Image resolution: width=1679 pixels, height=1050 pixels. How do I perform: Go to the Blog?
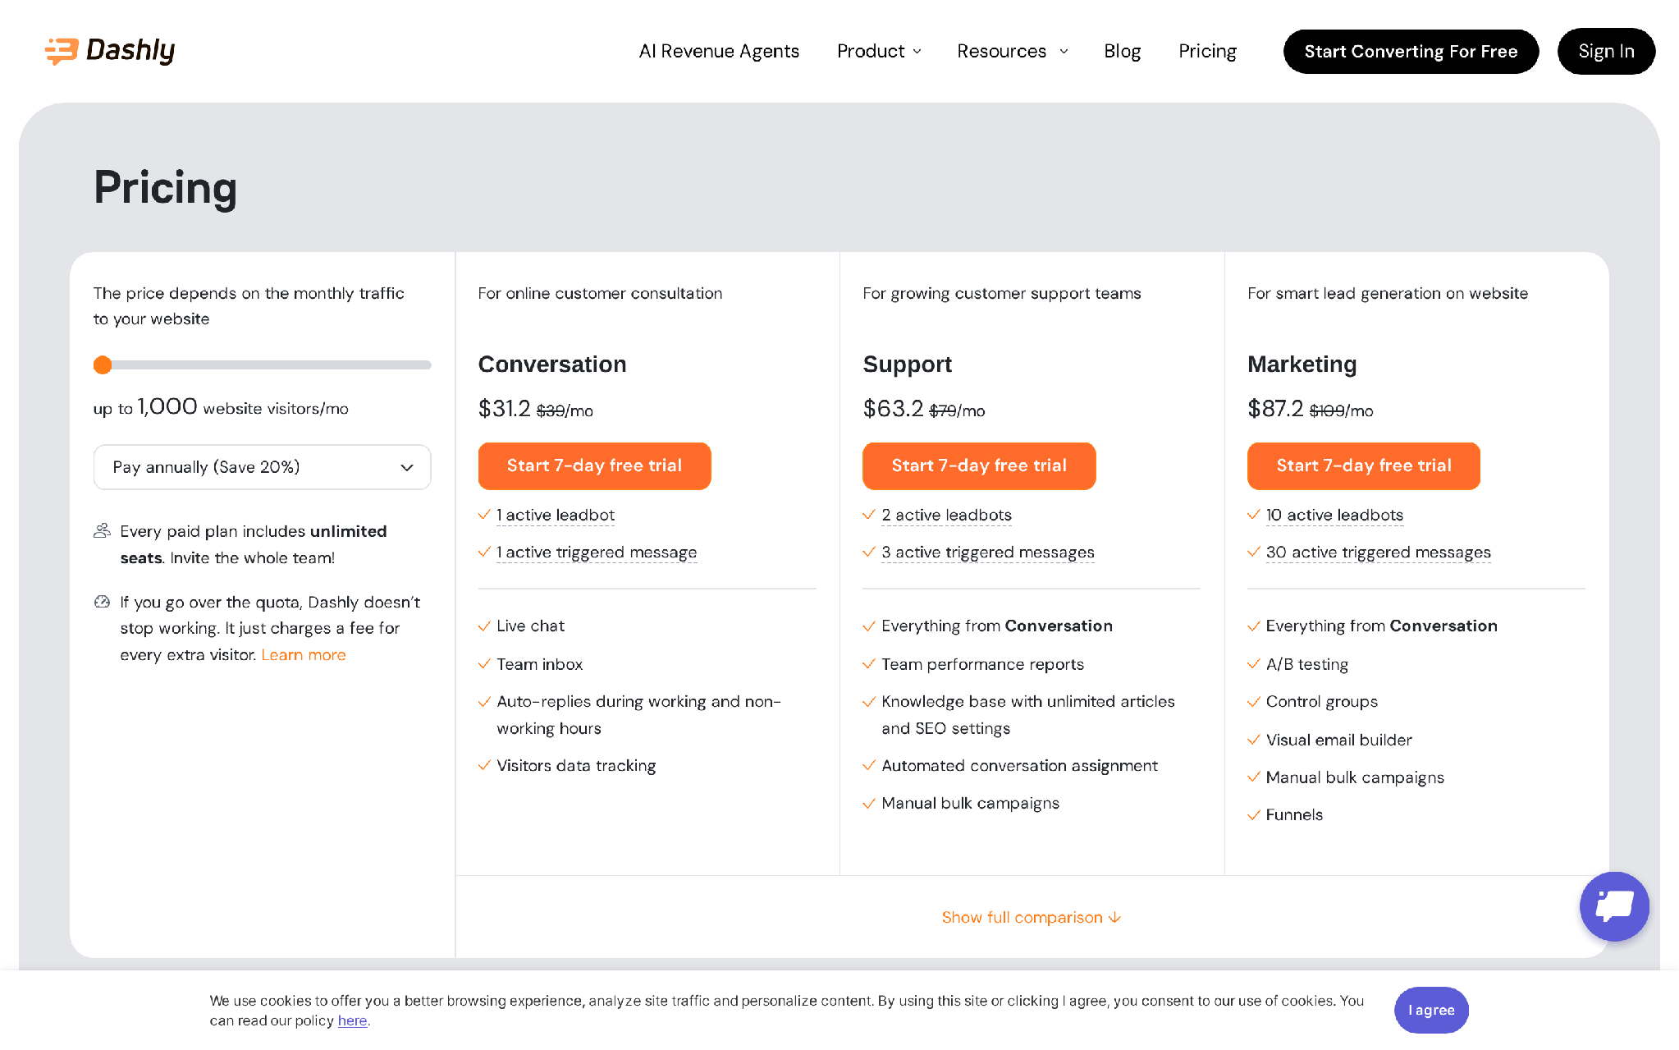[x=1122, y=51]
